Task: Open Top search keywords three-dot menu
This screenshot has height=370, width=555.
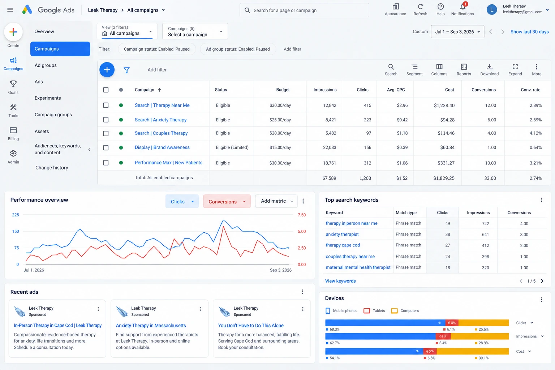Action: click(541, 200)
